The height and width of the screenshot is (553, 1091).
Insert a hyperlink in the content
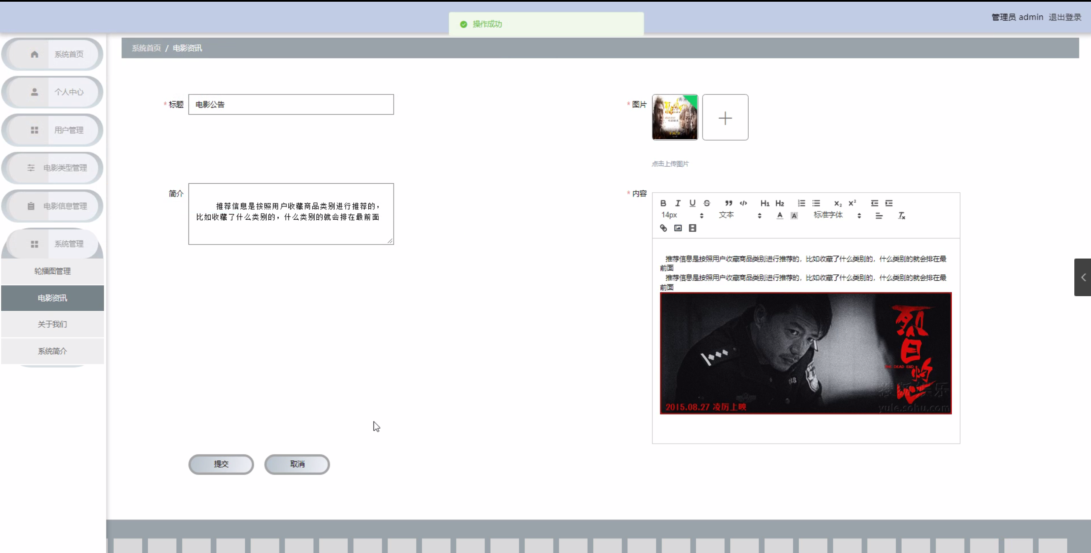663,228
